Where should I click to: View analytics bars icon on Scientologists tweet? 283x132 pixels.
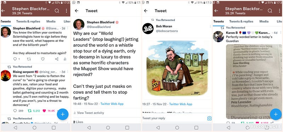pyautogui.click(x=65, y=59)
